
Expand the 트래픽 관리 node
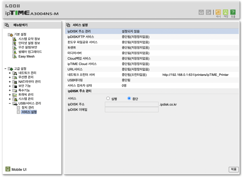10,95
